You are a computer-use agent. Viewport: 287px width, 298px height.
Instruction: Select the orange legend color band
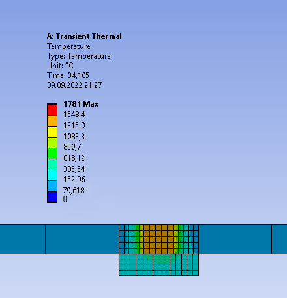pyautogui.click(x=52, y=121)
